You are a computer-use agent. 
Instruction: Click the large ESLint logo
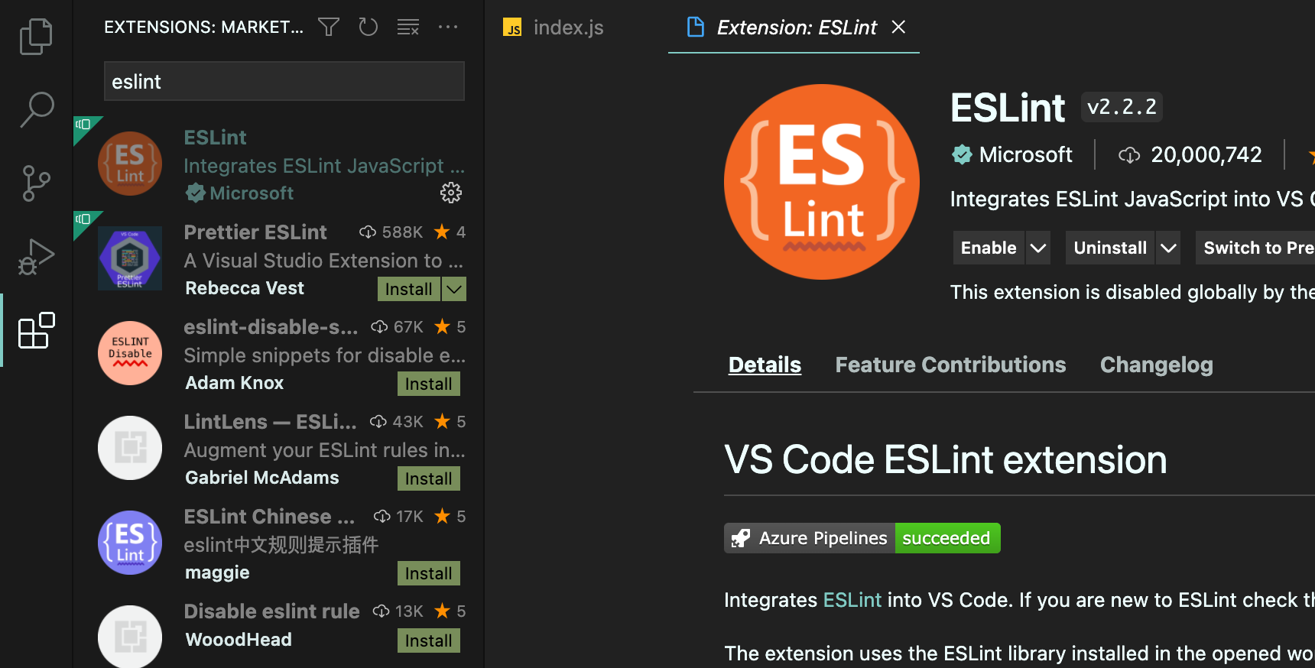[x=822, y=182]
